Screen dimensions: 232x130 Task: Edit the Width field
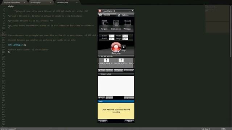click(125, 36)
